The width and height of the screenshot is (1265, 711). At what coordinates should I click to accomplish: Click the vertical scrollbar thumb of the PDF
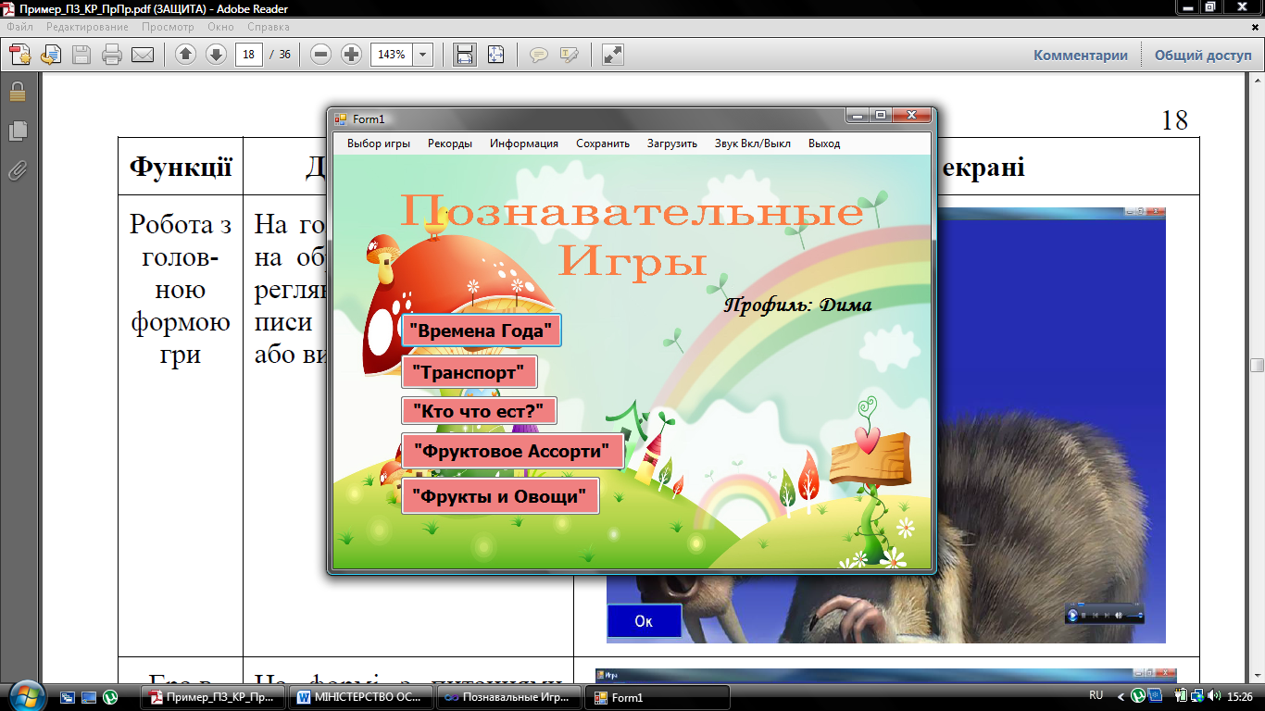[x=1257, y=365]
